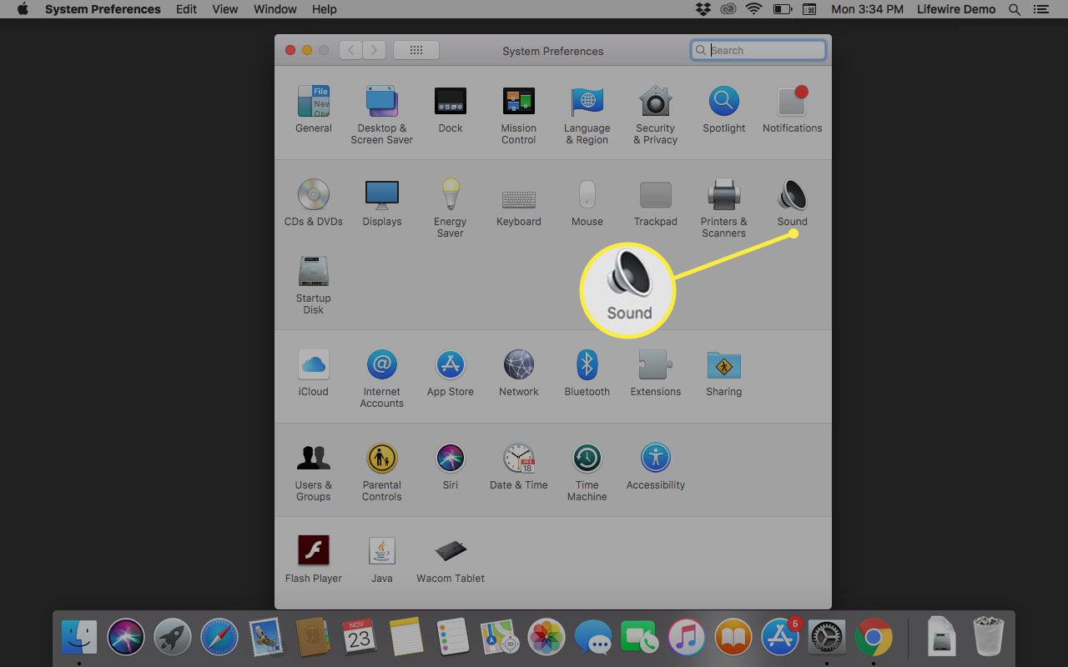The height and width of the screenshot is (667, 1068).
Task: Open the General preferences pane
Action: 314,109
